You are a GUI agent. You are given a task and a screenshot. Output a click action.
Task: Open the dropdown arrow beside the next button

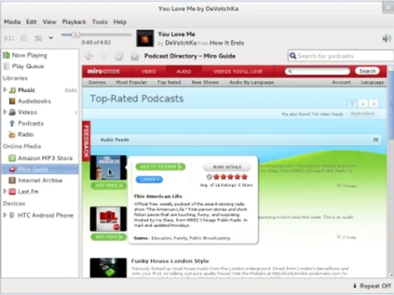pyautogui.click(x=51, y=38)
